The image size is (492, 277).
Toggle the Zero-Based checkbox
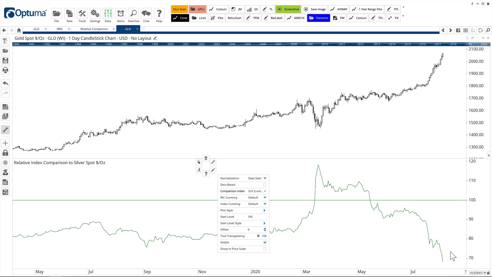265,185
